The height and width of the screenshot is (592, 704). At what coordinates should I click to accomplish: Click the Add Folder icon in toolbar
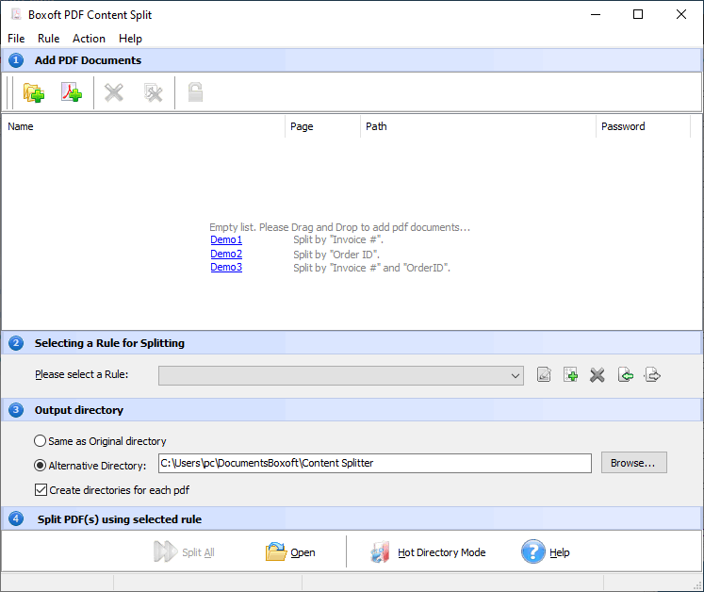[x=34, y=93]
